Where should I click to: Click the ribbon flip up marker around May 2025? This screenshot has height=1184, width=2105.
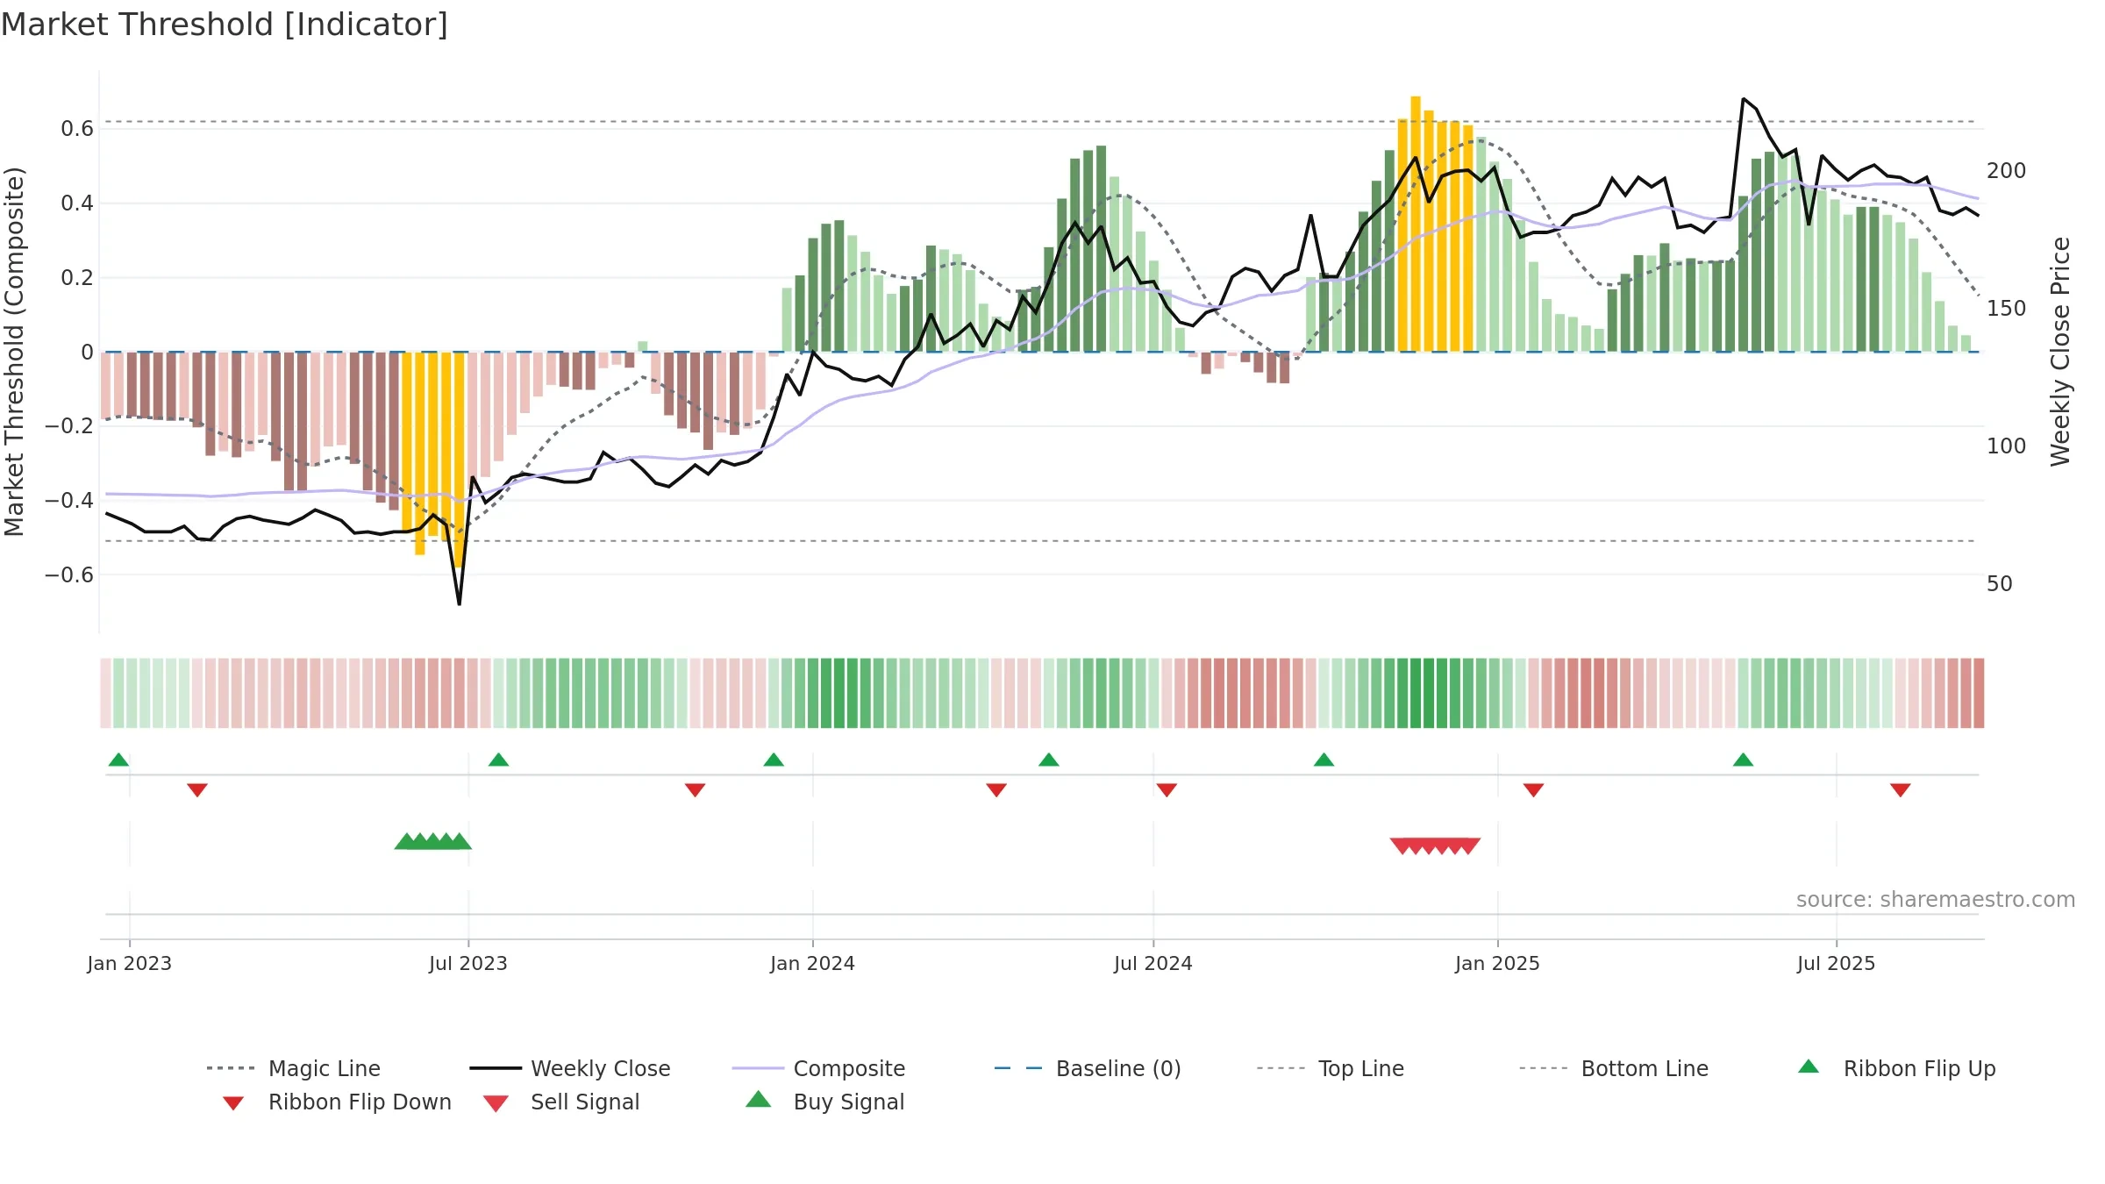point(1743,760)
